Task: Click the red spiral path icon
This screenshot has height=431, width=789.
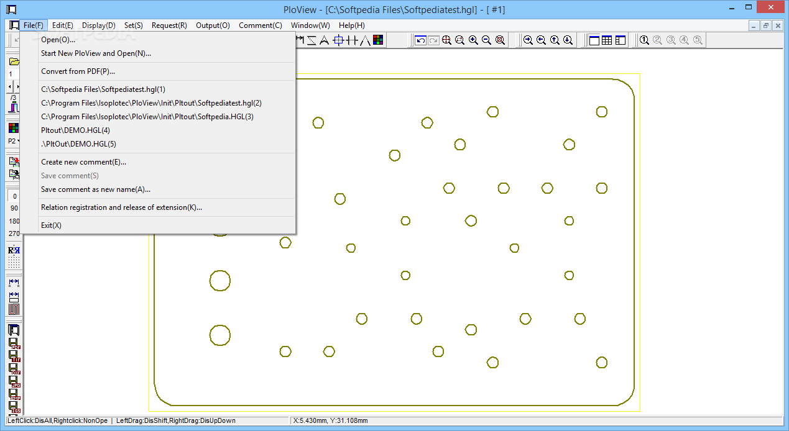Action: [14, 309]
